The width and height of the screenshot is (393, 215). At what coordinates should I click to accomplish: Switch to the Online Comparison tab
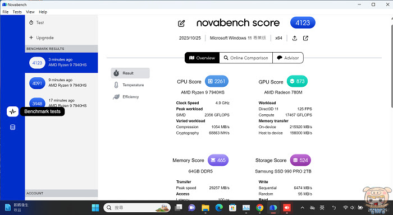click(246, 58)
